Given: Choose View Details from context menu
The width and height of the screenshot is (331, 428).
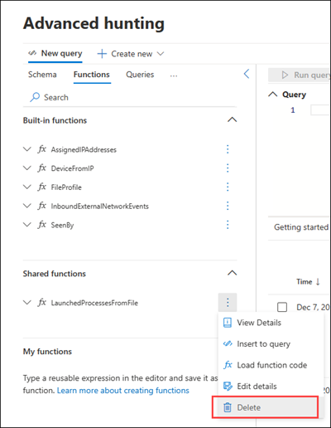Looking at the screenshot, I should [270, 323].
